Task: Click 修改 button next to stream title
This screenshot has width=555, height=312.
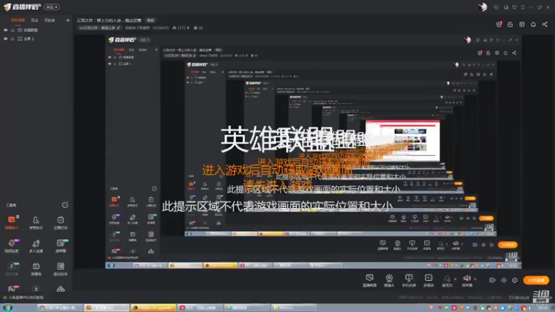Action: click(x=151, y=20)
